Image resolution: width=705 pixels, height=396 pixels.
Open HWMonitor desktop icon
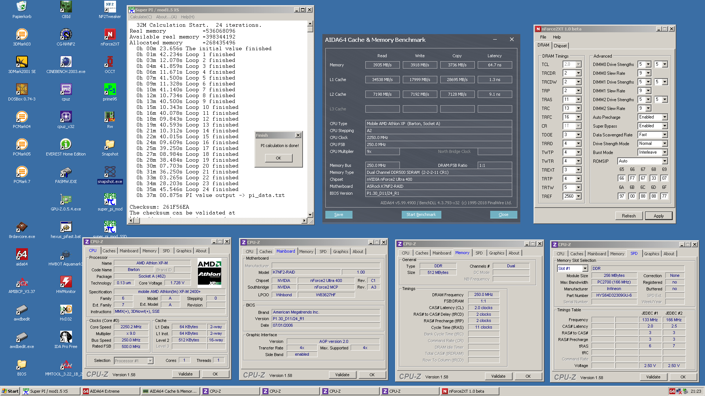(x=66, y=285)
